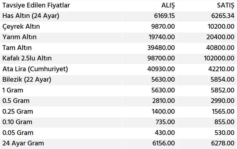Click the Tavsiye Edilen Fiyatlar header

click(x=36, y=5)
